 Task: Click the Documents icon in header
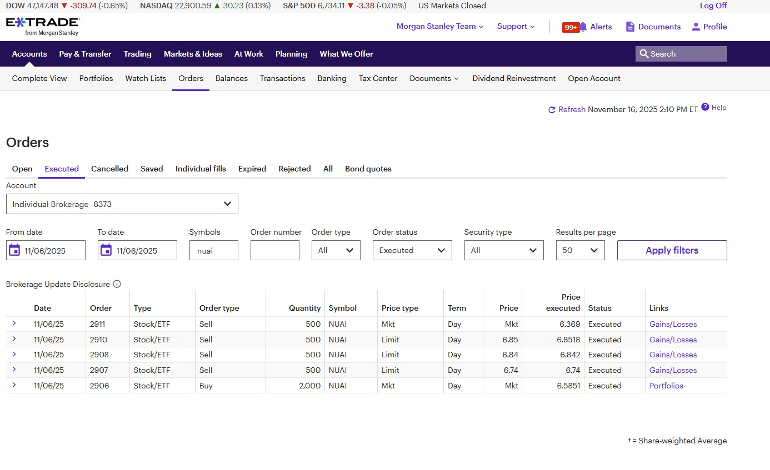pyautogui.click(x=629, y=27)
